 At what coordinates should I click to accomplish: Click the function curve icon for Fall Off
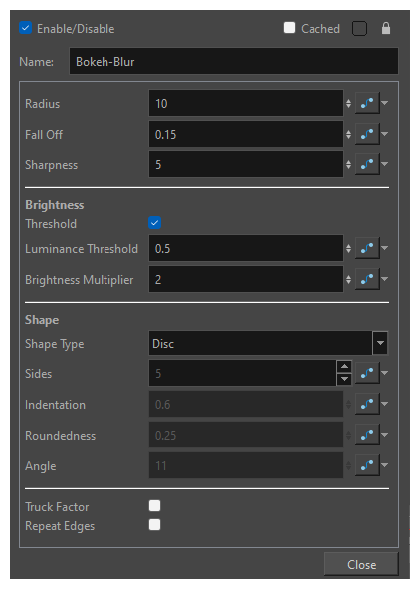coord(367,134)
